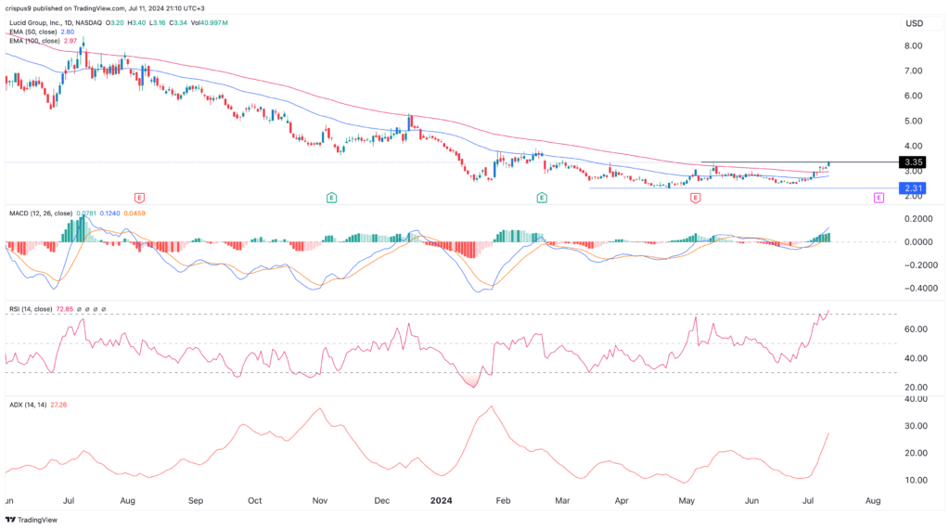Click the Dec label on time axis
This screenshot has height=529, width=950.
click(381, 501)
